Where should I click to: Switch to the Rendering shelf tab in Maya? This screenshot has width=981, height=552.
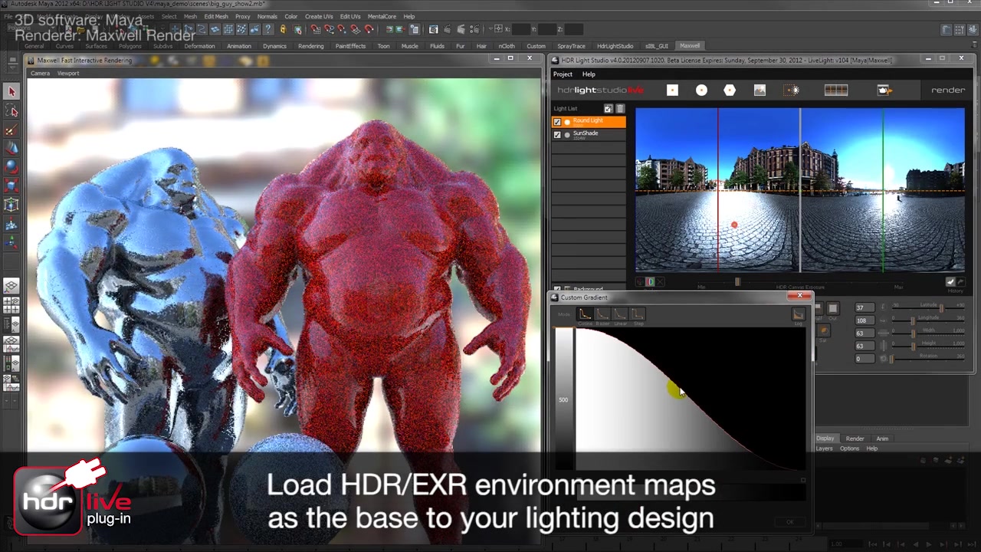pos(311,46)
